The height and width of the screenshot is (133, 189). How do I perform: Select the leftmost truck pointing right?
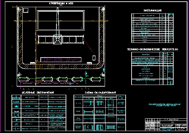[24, 79]
